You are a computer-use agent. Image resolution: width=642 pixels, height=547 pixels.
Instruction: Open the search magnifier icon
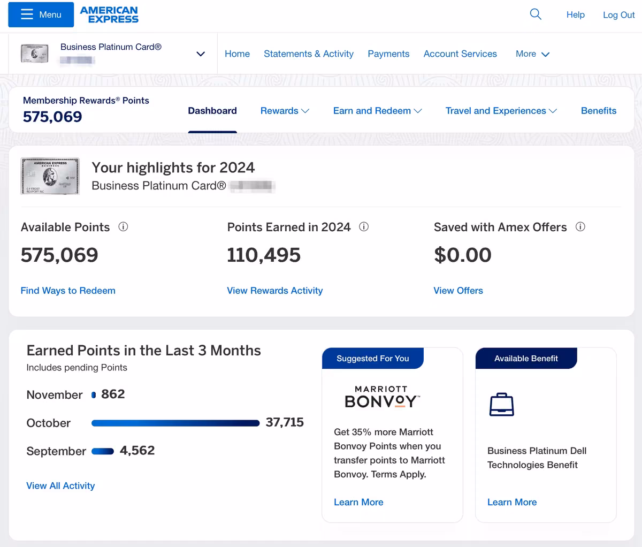point(536,14)
